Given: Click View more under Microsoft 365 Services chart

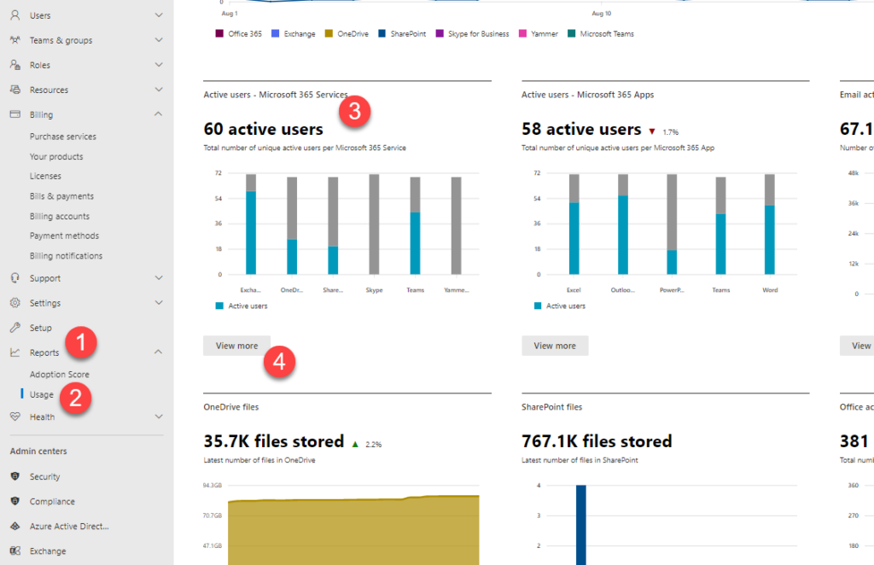Looking at the screenshot, I should click(x=236, y=345).
